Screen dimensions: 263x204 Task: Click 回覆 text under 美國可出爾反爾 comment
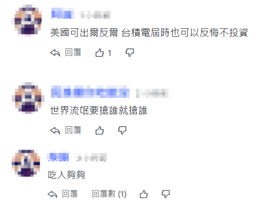point(73,53)
